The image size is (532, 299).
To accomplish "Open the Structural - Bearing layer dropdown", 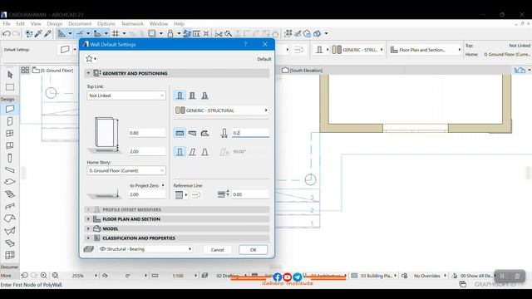I will (x=145, y=249).
